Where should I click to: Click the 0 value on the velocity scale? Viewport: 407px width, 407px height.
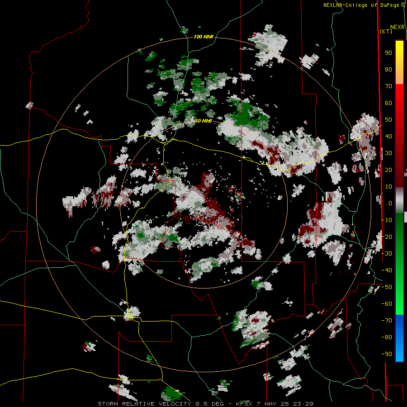[x=390, y=203]
